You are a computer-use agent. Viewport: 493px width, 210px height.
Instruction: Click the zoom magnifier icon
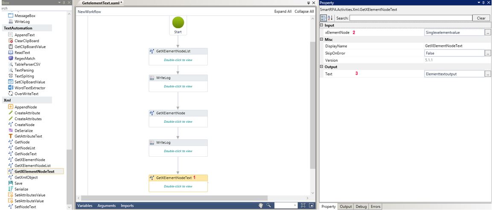pyautogui.click(x=268, y=205)
